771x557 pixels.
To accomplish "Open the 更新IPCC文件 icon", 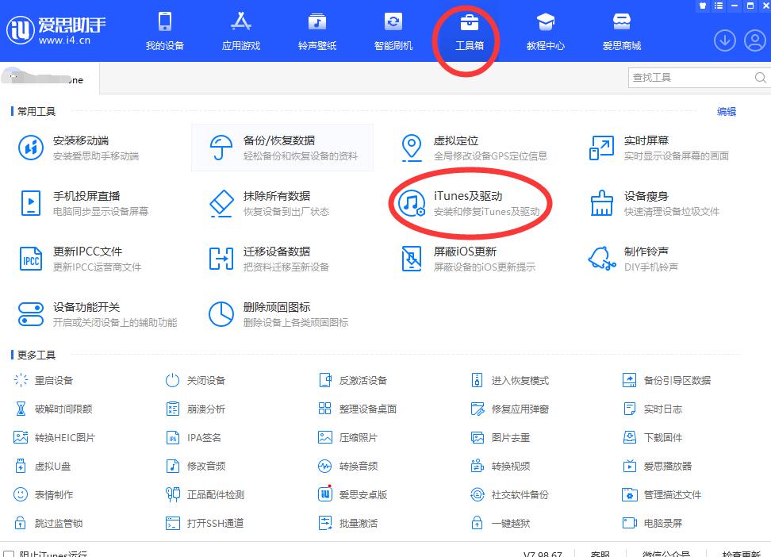I will coord(30,259).
